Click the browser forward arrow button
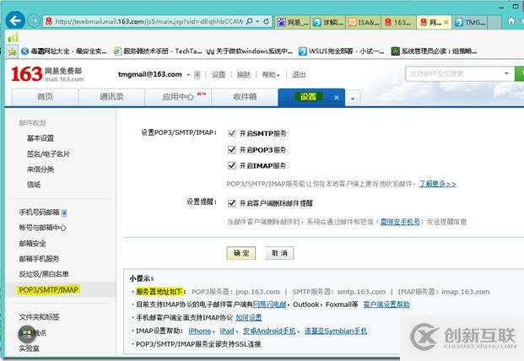The image size is (524, 361). coord(34,21)
